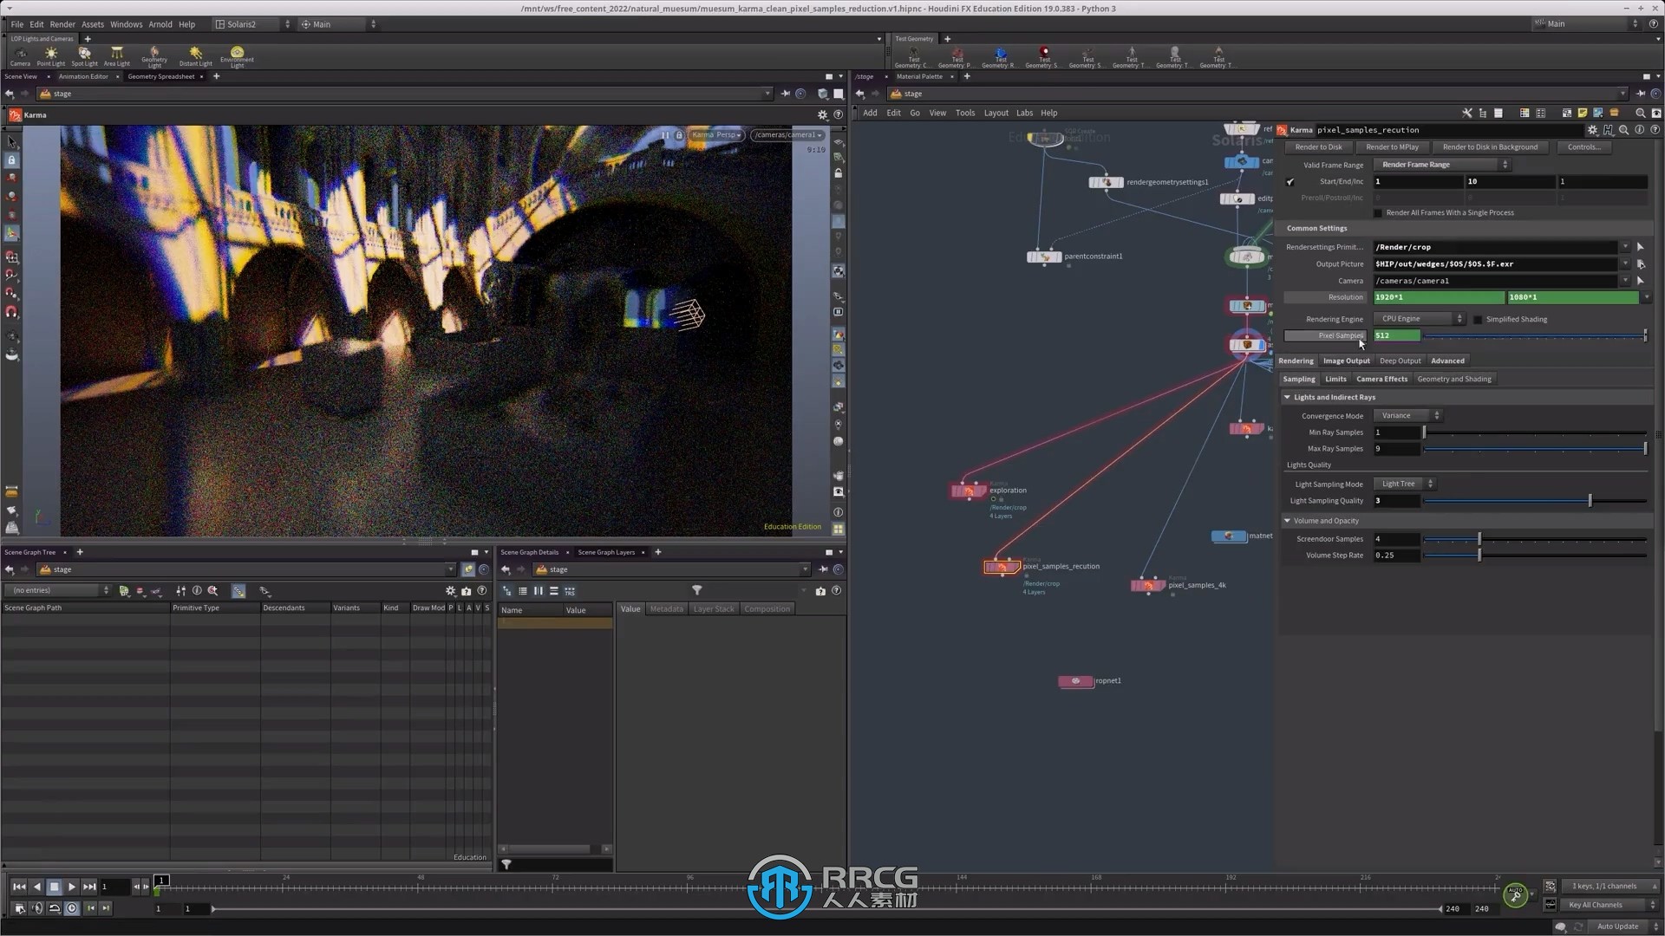Click the parentconstraint1 node icon
The image size is (1665, 936).
1044,257
